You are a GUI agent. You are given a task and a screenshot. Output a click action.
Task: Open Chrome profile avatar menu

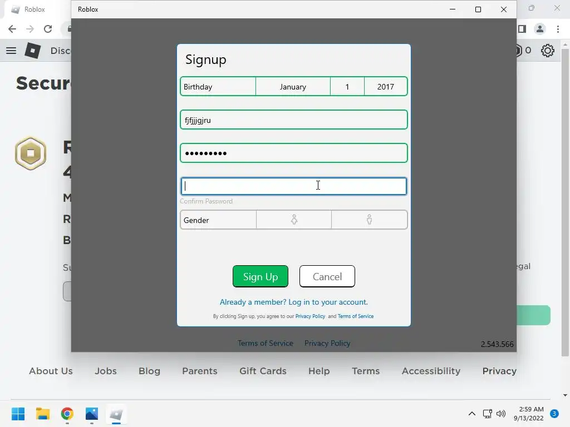coord(540,29)
